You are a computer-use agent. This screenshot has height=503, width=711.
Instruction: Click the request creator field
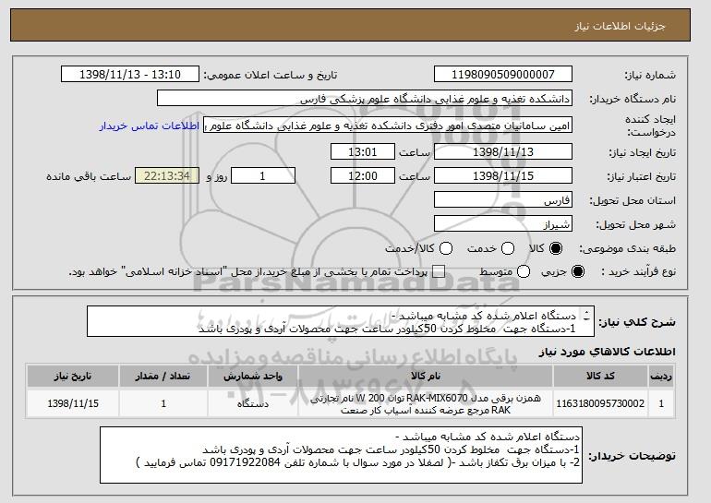[388, 126]
